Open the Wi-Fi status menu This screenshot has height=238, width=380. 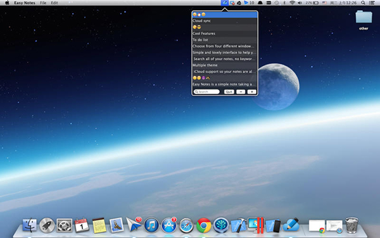click(292, 3)
